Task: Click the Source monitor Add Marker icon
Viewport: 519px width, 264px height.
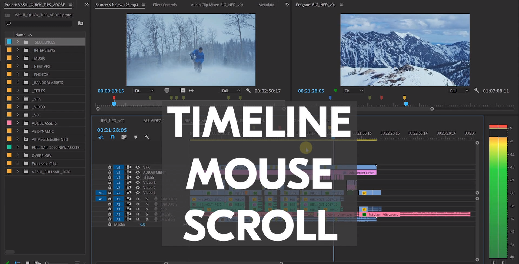Action: (167, 91)
